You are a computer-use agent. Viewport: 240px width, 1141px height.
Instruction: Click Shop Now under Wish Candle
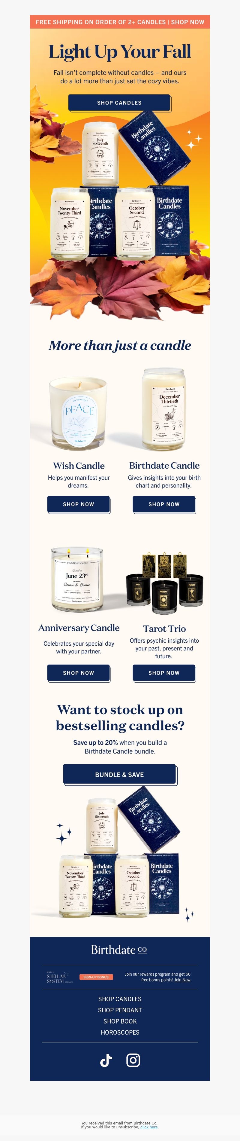(x=79, y=504)
